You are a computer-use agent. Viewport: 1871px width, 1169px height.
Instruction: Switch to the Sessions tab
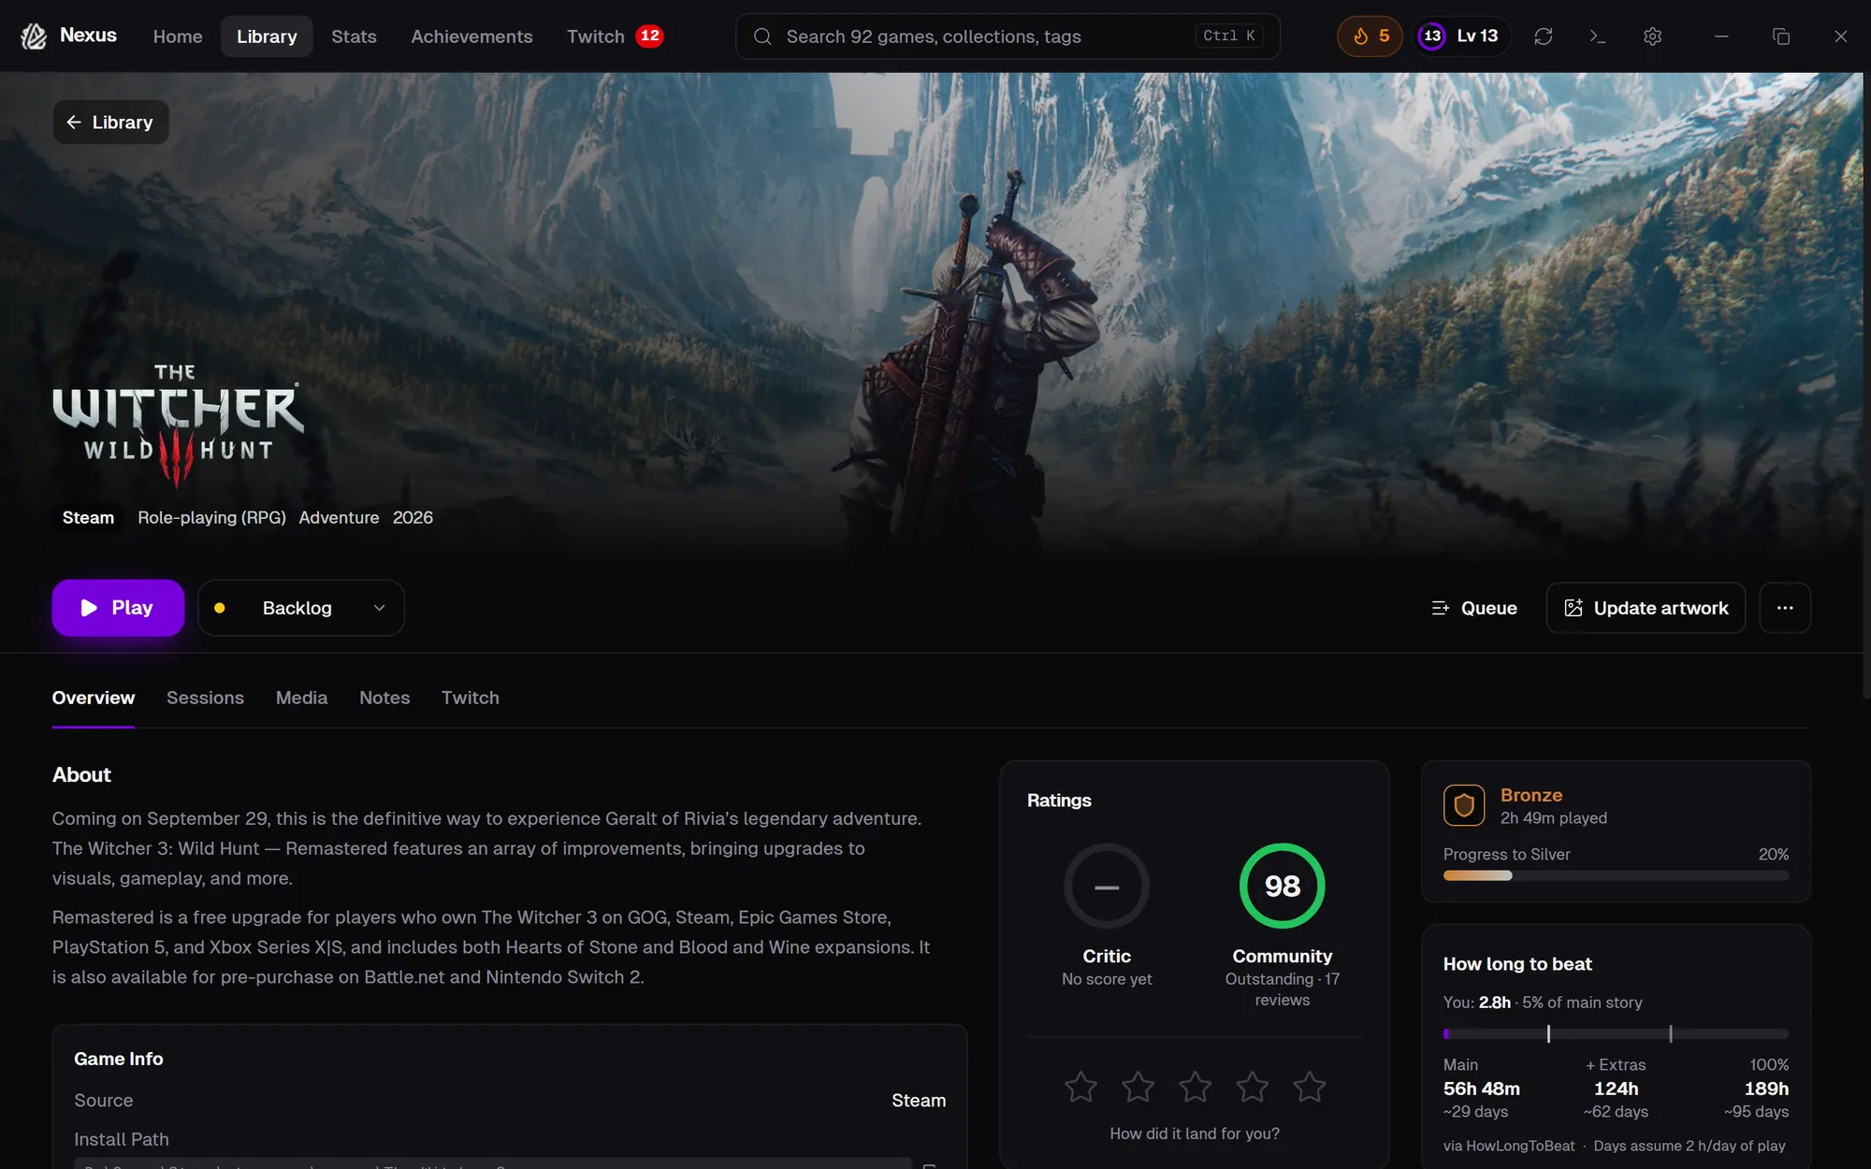pos(205,698)
